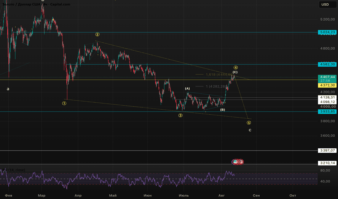This screenshot has width=338, height=199.
Task: Select the yellow 4372,30 price tag
Action: tap(327, 85)
